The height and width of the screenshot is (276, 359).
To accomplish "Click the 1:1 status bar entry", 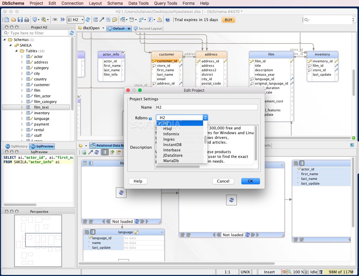I will 227,272.
